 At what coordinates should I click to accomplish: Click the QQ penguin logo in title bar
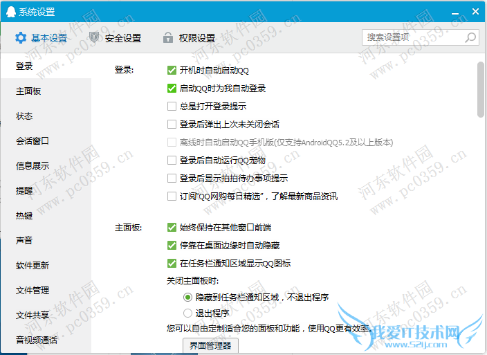[x=11, y=12]
